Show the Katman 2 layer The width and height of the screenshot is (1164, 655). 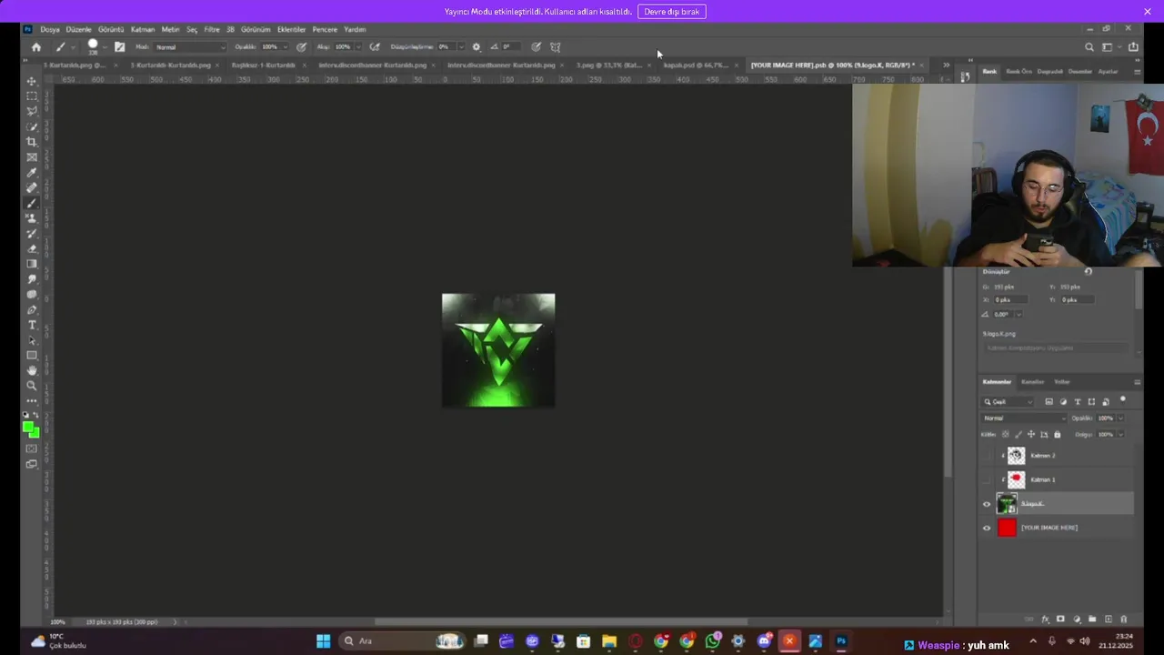coord(987,456)
